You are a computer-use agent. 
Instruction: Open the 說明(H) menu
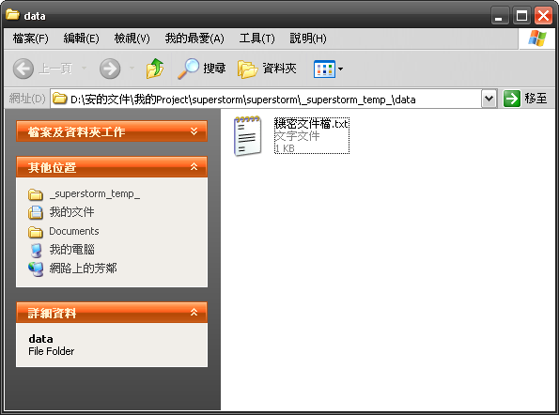(x=308, y=38)
